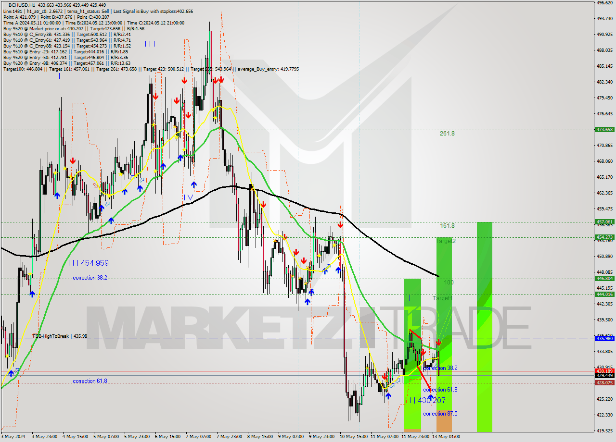Click 'correction 38.2' label near 4 May candles

tap(90, 278)
